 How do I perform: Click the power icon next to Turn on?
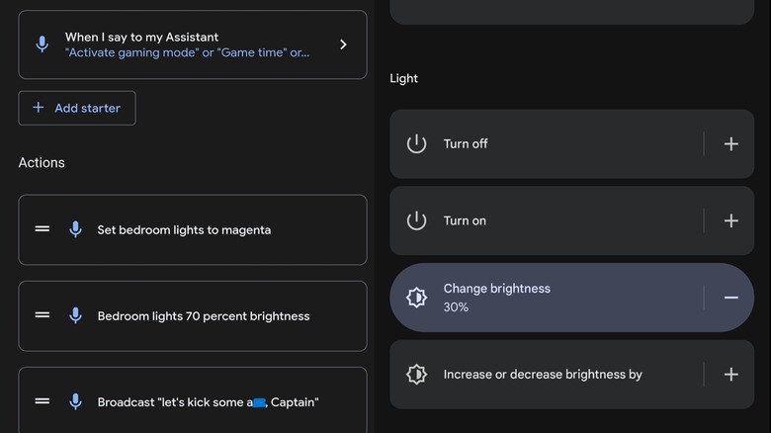click(416, 221)
